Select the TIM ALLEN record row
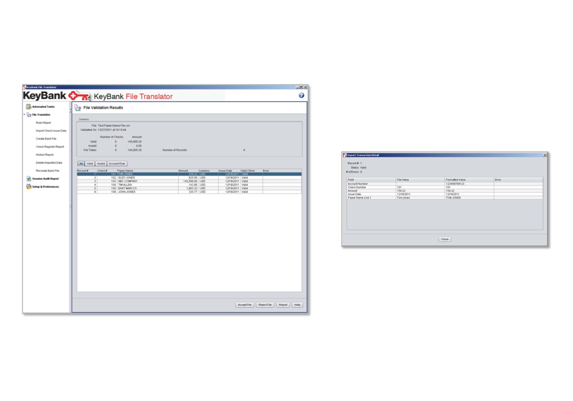This screenshot has height=401, width=573. [x=189, y=185]
